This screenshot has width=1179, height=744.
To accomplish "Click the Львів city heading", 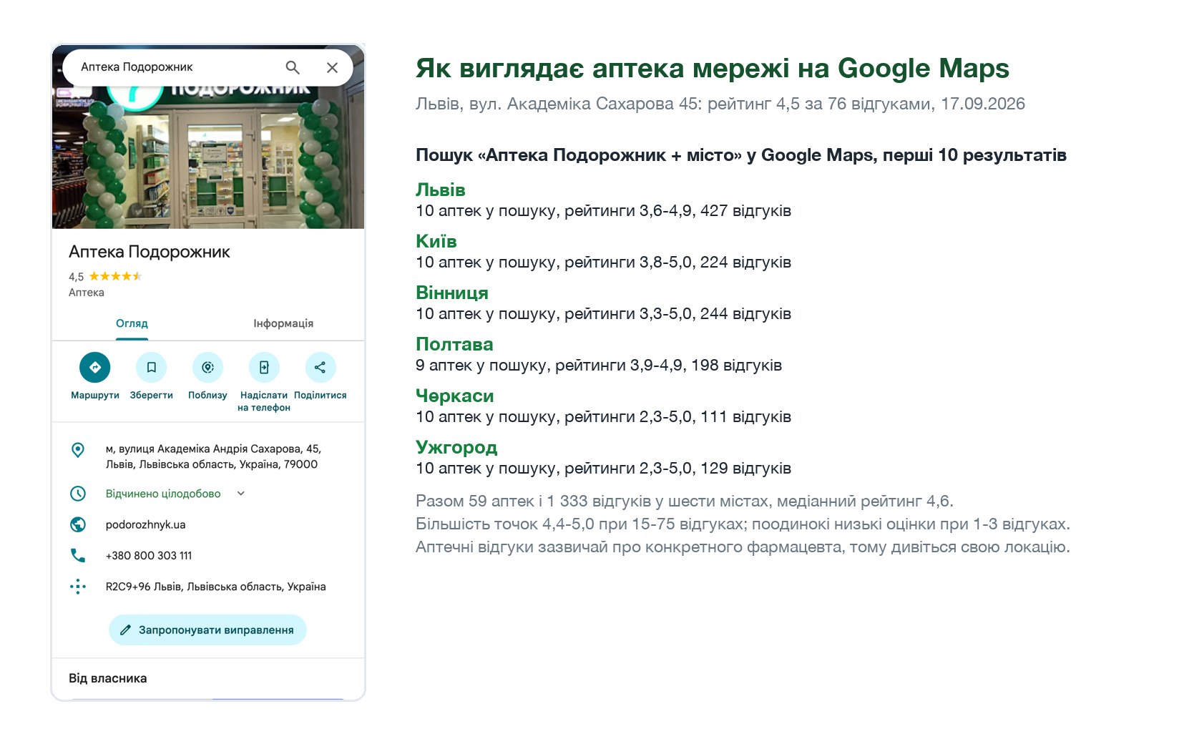I will pos(441,190).
